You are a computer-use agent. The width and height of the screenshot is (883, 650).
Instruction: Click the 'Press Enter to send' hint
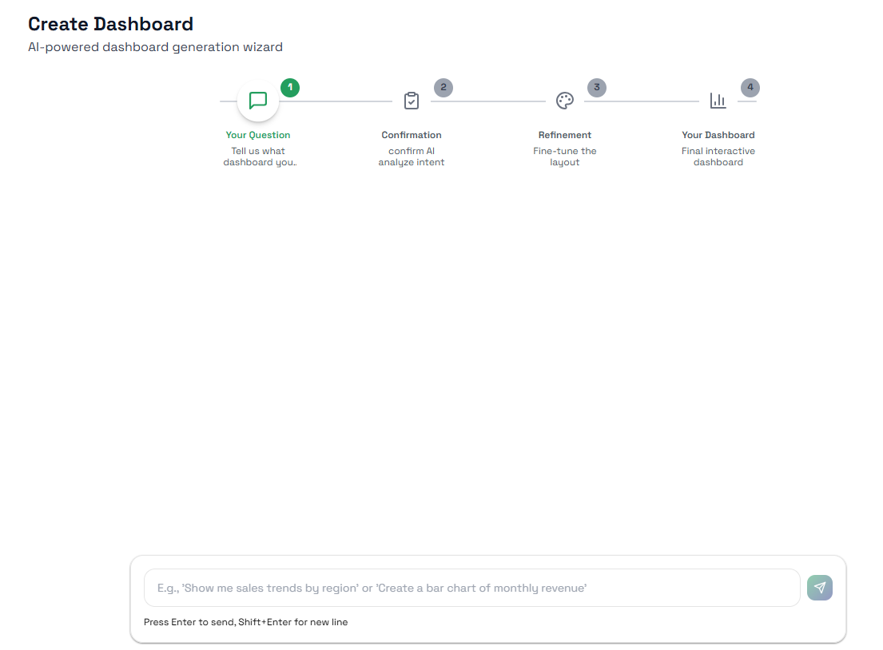pyautogui.click(x=245, y=622)
